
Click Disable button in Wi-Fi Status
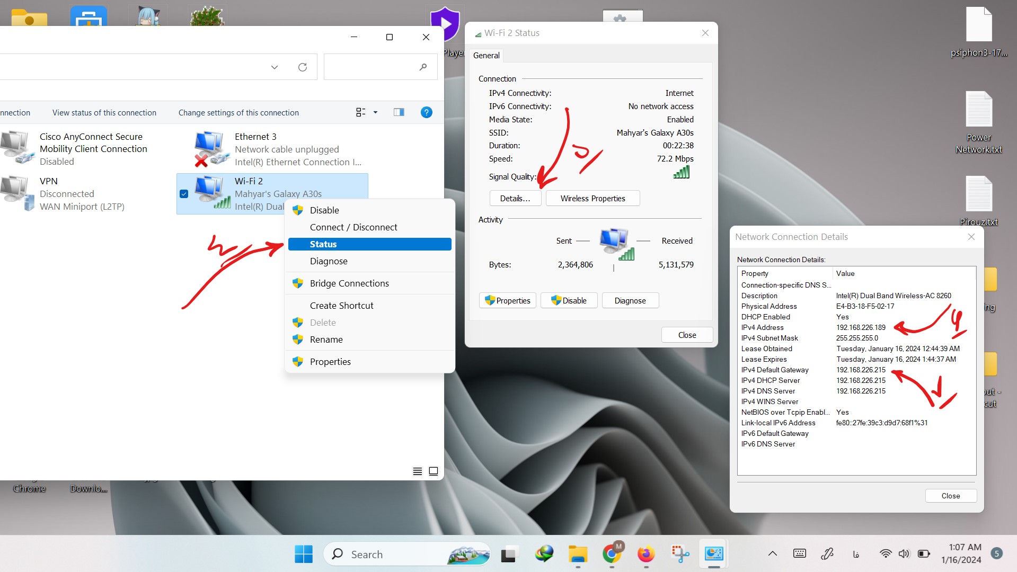tap(569, 300)
